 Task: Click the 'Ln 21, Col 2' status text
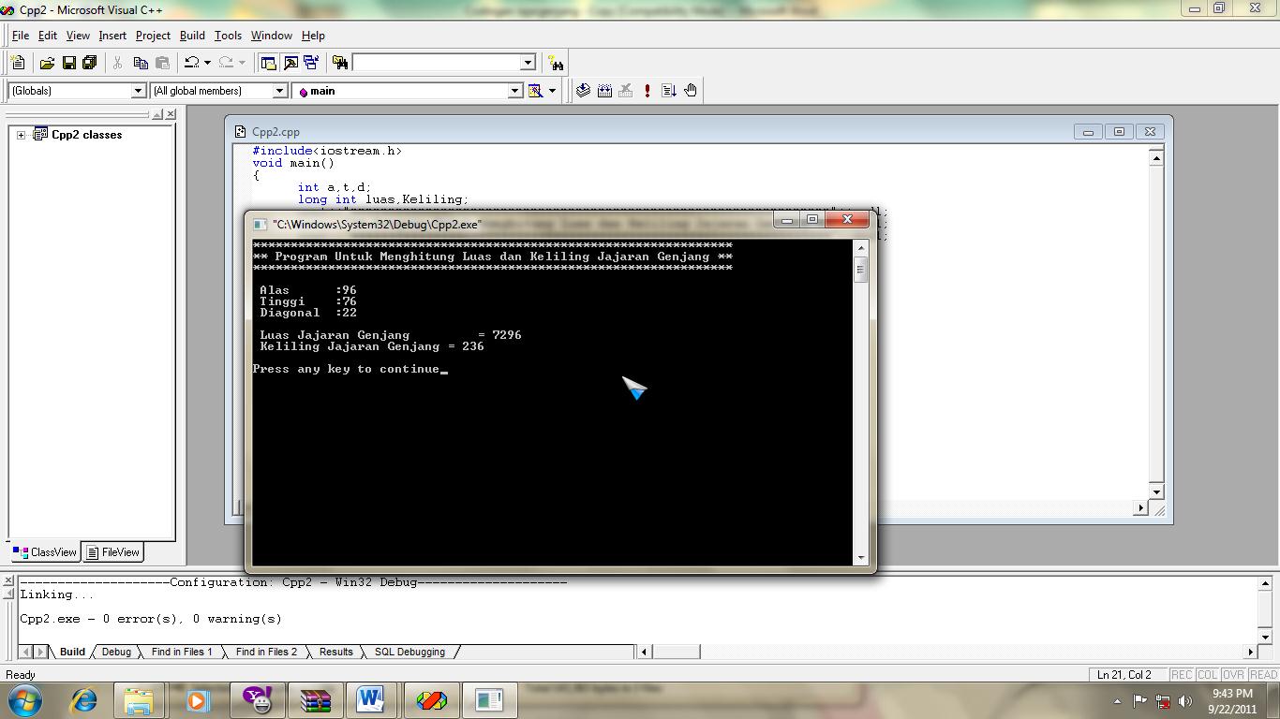1124,675
